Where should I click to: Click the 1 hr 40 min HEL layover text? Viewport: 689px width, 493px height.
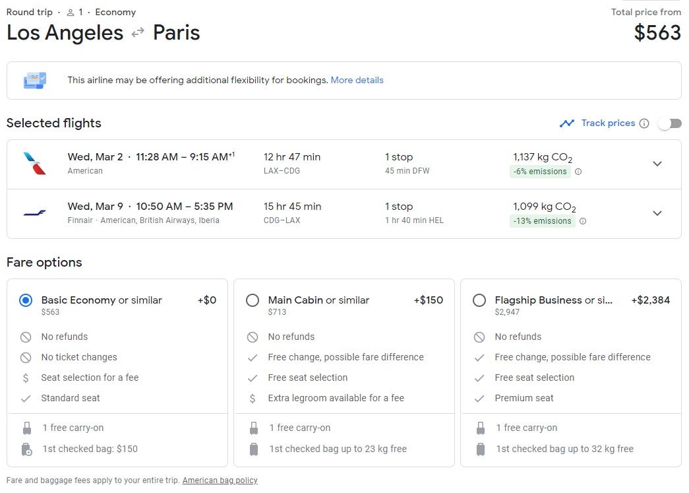(x=414, y=220)
